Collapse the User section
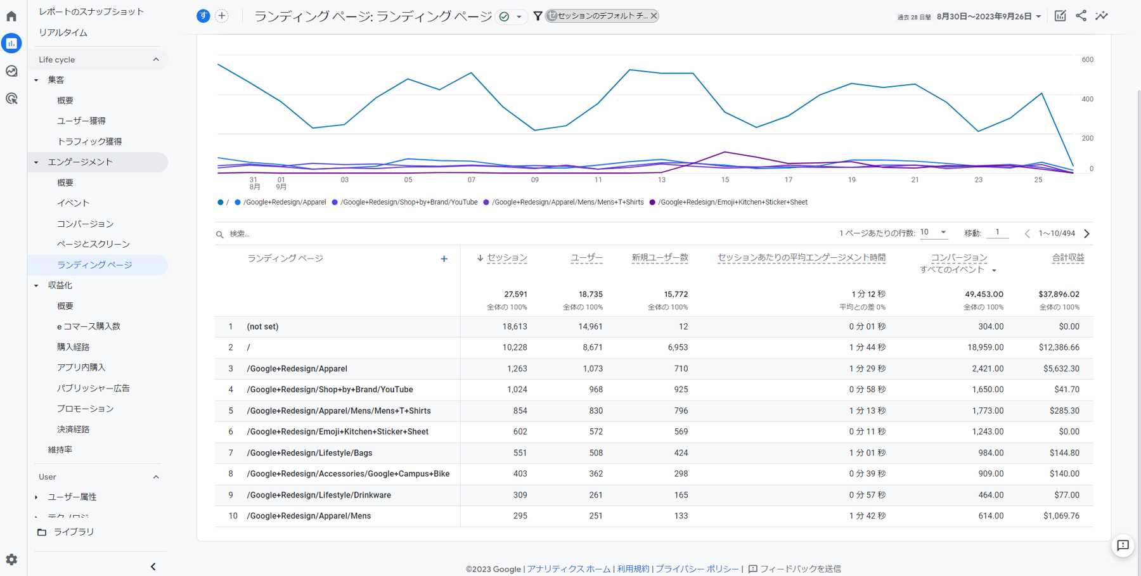The width and height of the screenshot is (1141, 576). point(156,477)
